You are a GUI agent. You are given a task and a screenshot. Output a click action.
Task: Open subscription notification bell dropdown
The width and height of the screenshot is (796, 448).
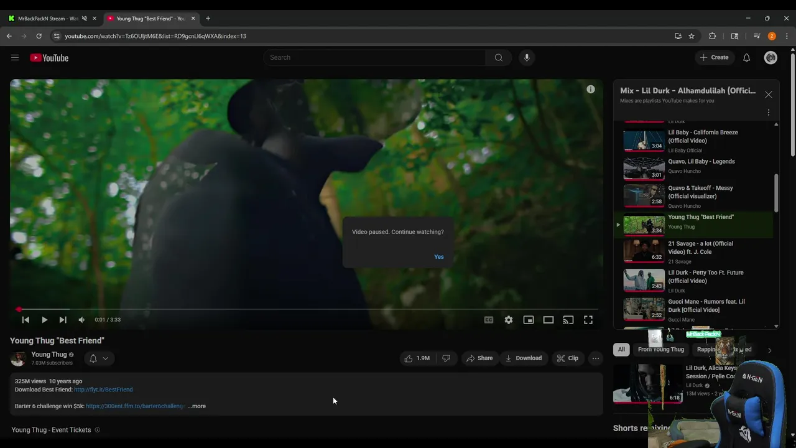click(99, 358)
